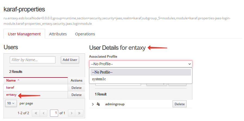Click the current page number field

54,113
